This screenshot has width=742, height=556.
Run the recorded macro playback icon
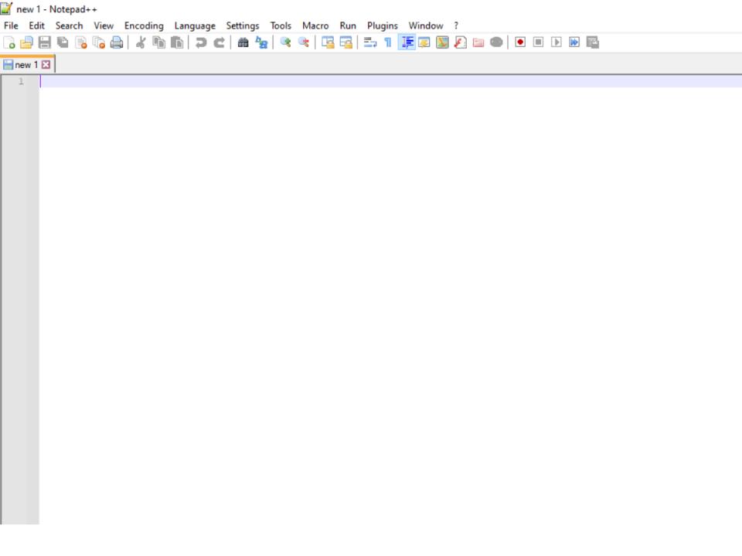556,42
